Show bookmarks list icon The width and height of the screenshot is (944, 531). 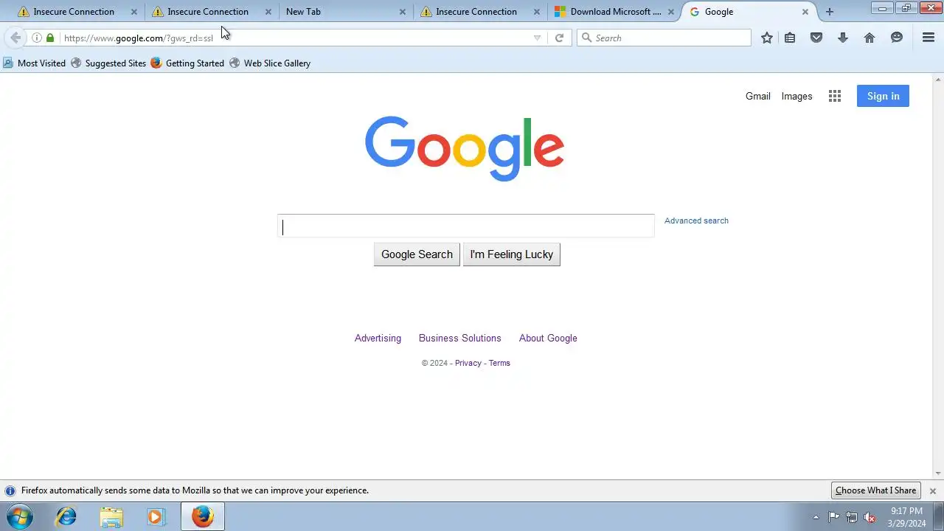[x=790, y=38]
